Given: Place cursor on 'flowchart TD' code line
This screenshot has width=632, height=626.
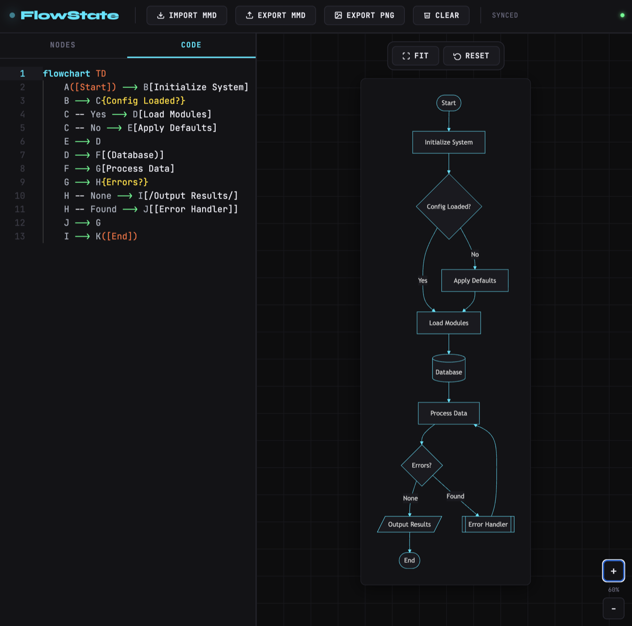Looking at the screenshot, I should (x=75, y=74).
